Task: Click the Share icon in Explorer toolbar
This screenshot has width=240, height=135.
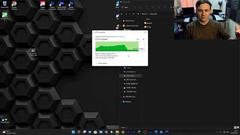Action: [x=159, y=7]
